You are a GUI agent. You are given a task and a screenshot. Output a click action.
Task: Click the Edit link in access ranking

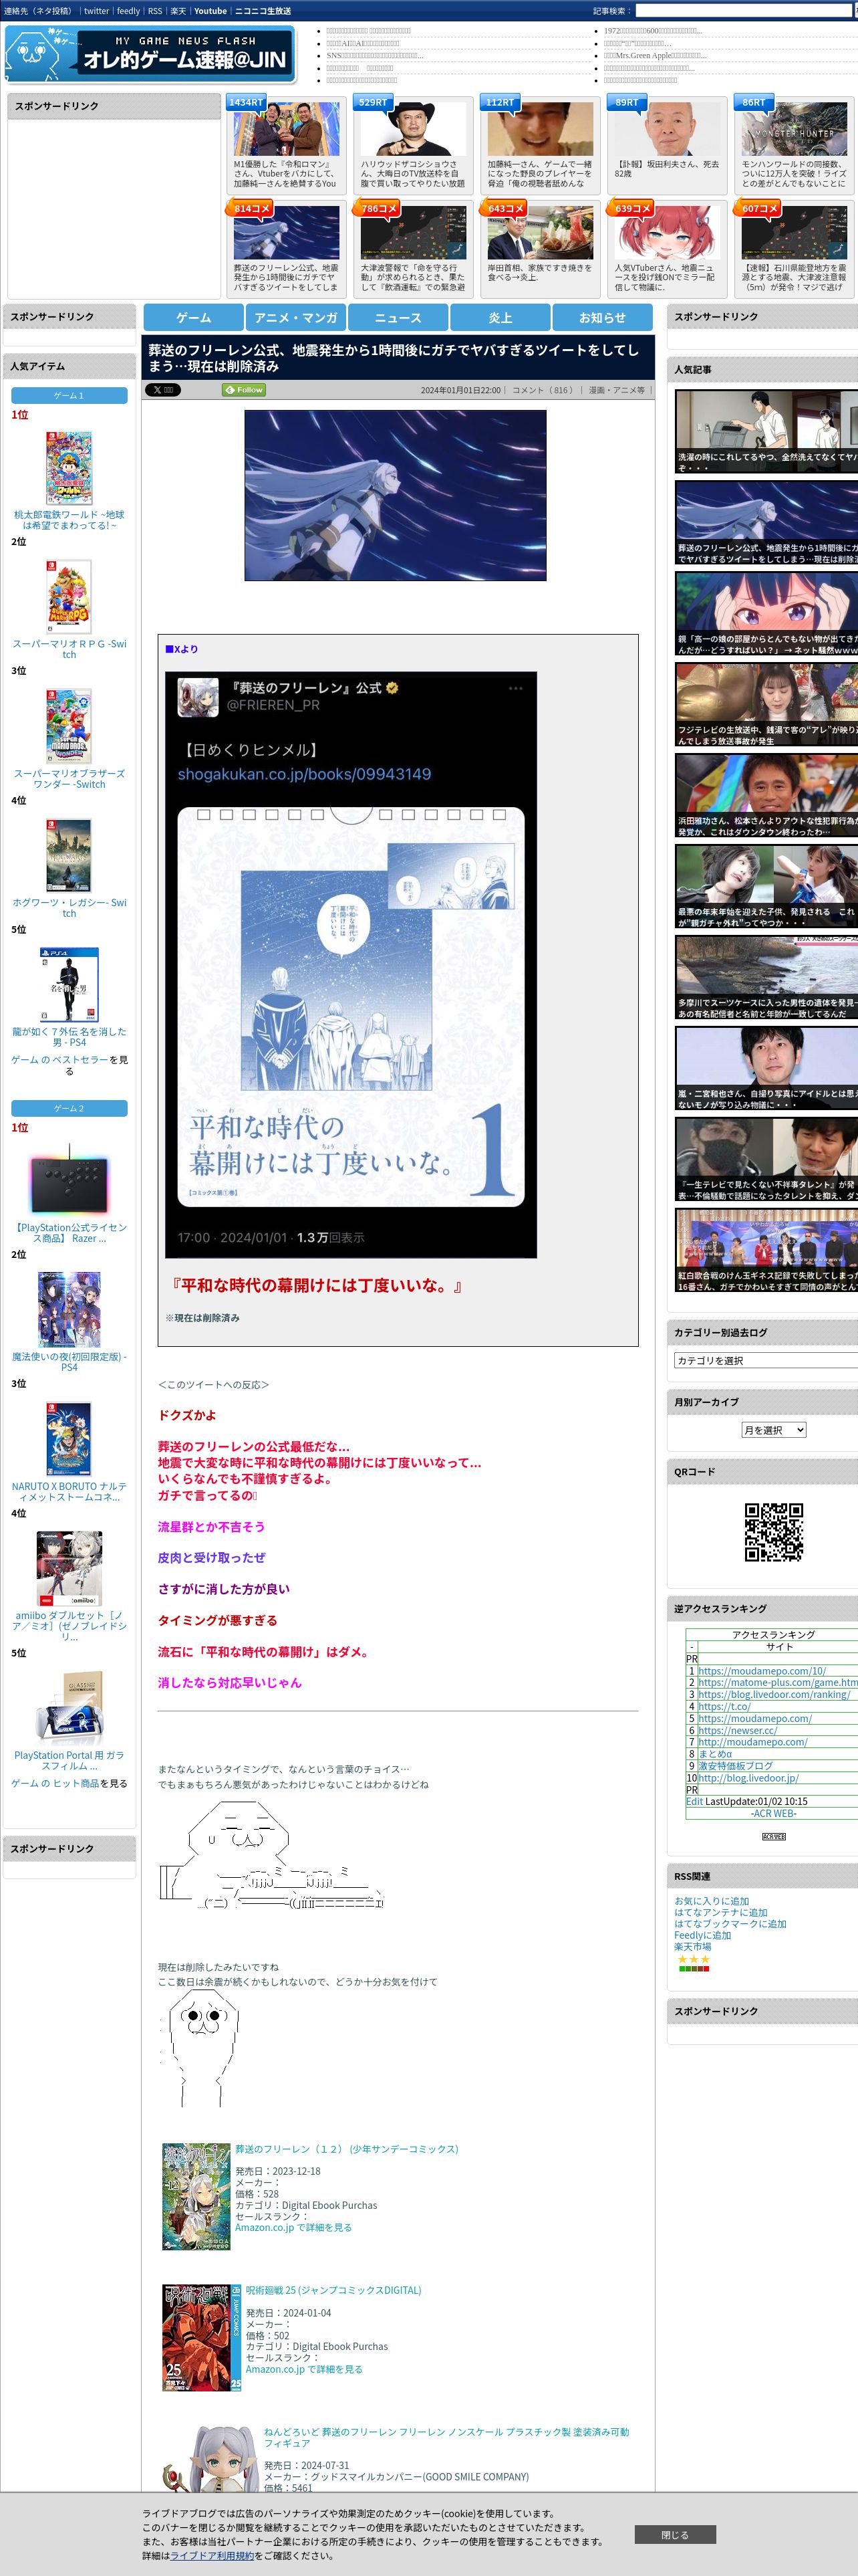694,1801
